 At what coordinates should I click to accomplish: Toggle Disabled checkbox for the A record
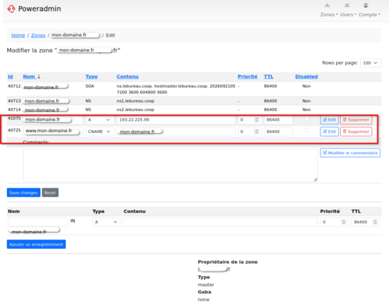[x=307, y=118]
